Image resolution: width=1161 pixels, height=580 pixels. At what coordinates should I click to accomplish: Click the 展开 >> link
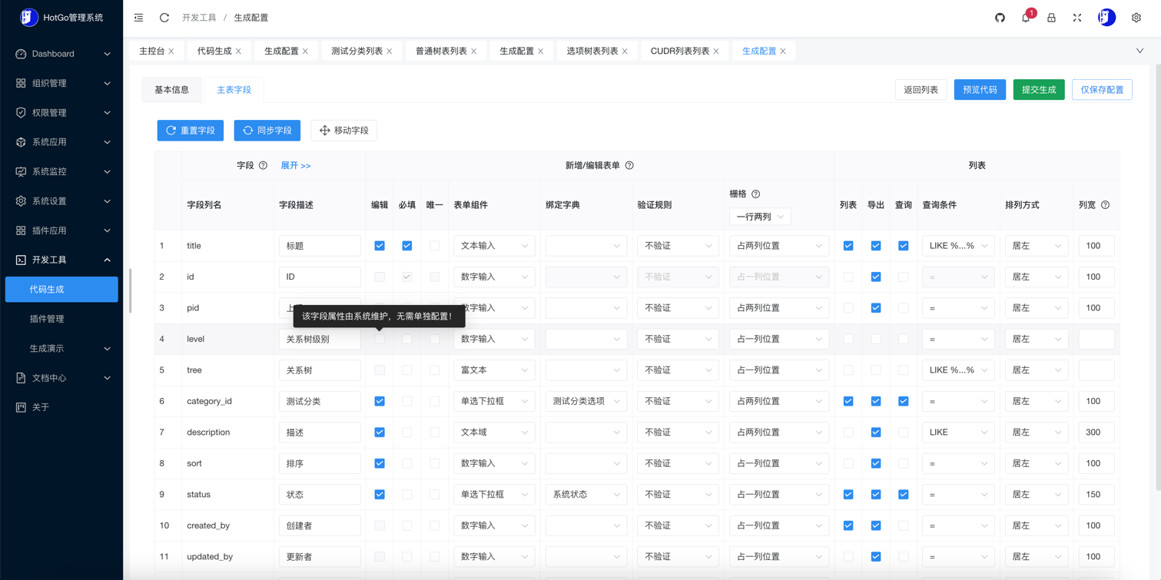click(296, 166)
